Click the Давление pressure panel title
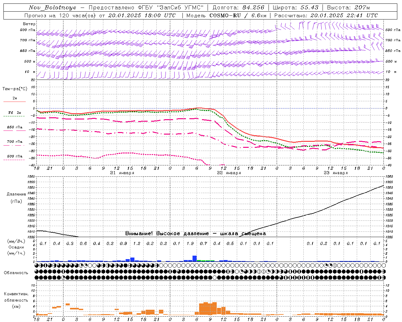 click(x=16, y=194)
